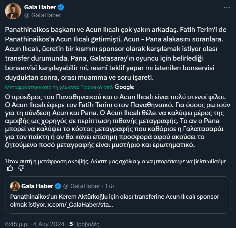Viewport: 236px width, 228px height.
Task: Click the 'Μεταφράστηκε από τη γλώσσα' translation notice
Action: (59, 87)
